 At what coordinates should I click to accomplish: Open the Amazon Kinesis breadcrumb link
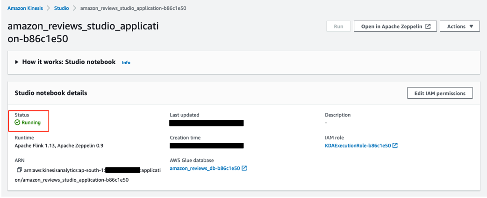[x=25, y=8]
